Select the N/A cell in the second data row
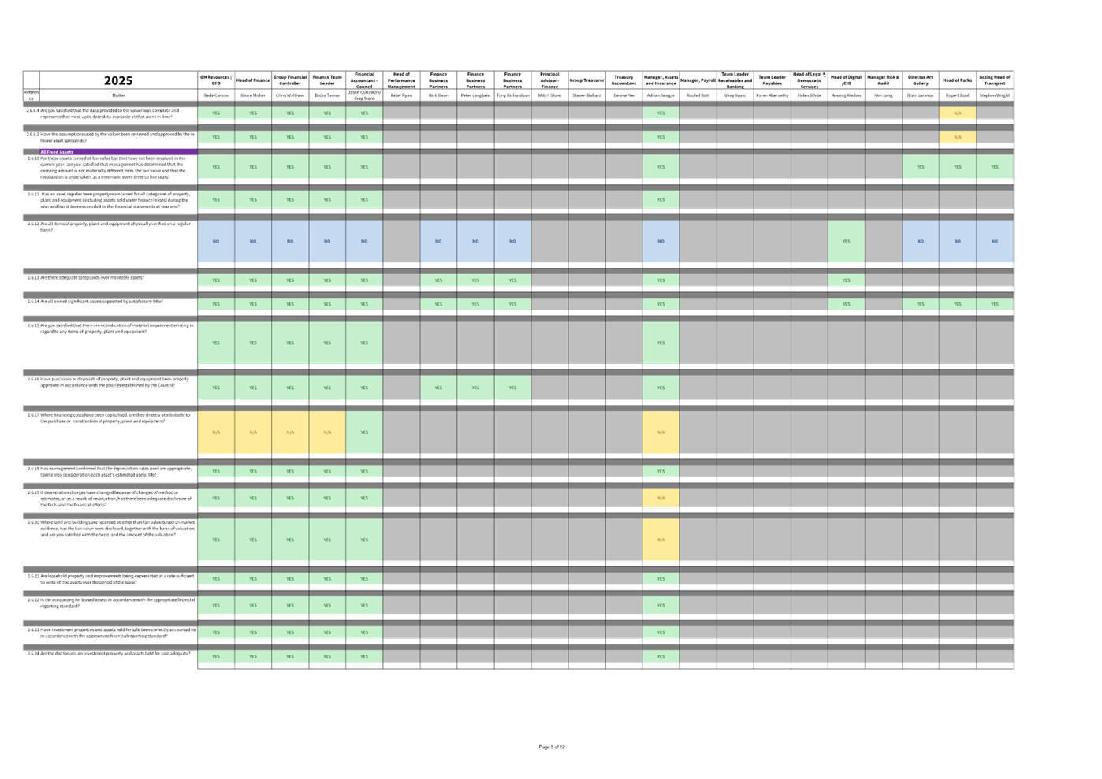 click(x=957, y=137)
